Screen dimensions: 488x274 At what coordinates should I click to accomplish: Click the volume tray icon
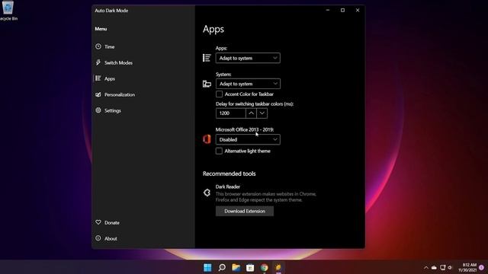450,267
